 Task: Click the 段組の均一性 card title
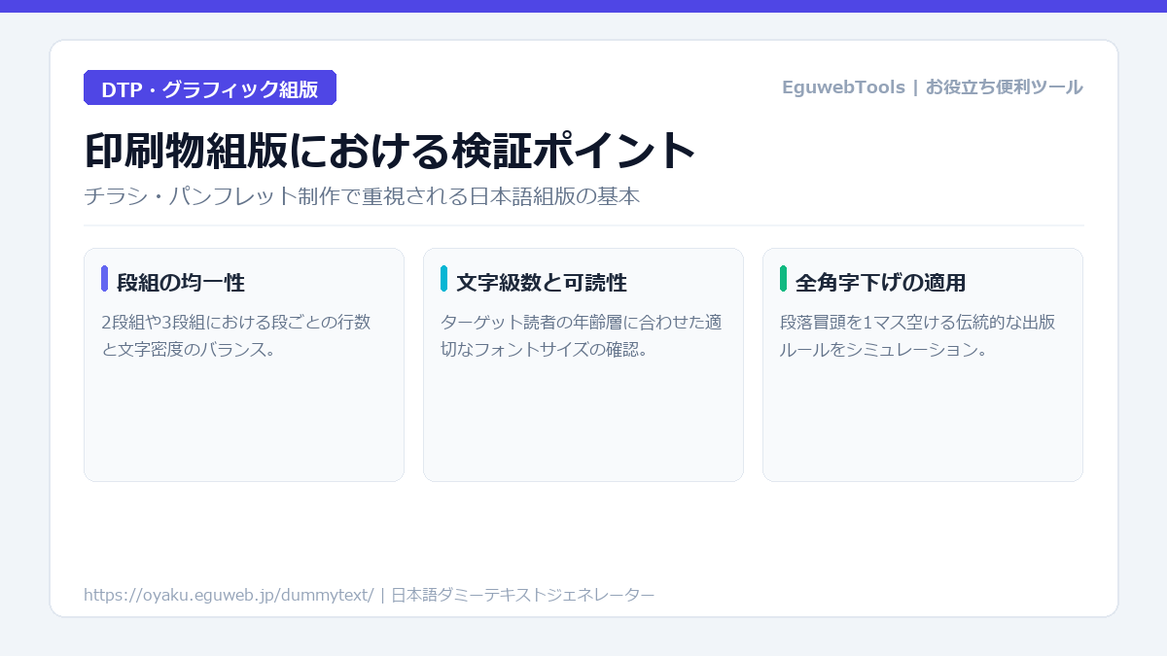click(180, 283)
